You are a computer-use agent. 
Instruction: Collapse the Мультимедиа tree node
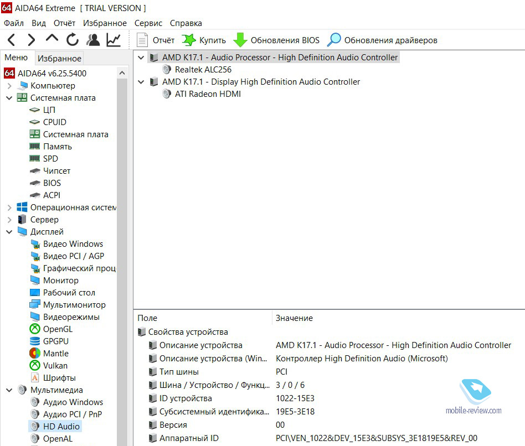click(9, 390)
